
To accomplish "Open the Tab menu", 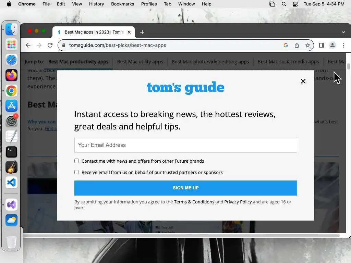I will click(167, 4).
